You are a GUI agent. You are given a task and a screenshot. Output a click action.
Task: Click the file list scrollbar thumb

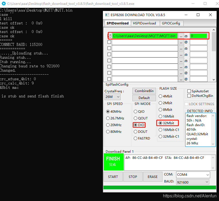click(214, 42)
